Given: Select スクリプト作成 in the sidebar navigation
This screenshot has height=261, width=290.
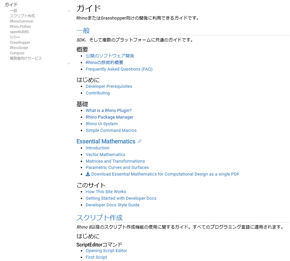Looking at the screenshot, I should pos(22,16).
